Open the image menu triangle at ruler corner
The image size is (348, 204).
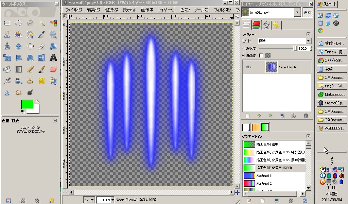pos(65,16)
